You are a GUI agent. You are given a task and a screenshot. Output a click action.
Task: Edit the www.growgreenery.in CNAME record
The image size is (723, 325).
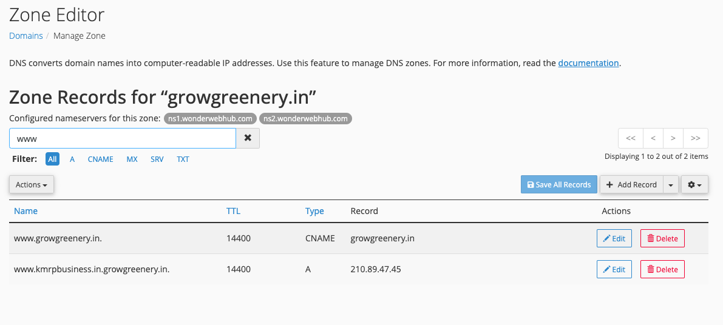[614, 238]
